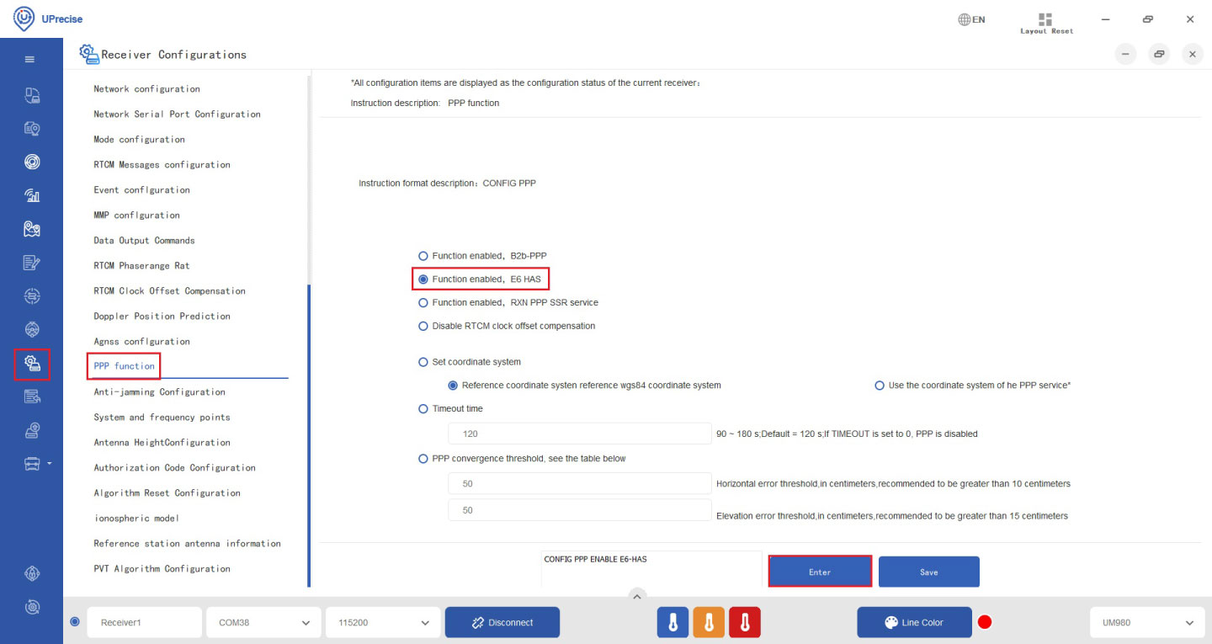The width and height of the screenshot is (1212, 644).
Task: Open the signal strength bars sidebar icon
Action: point(32,195)
